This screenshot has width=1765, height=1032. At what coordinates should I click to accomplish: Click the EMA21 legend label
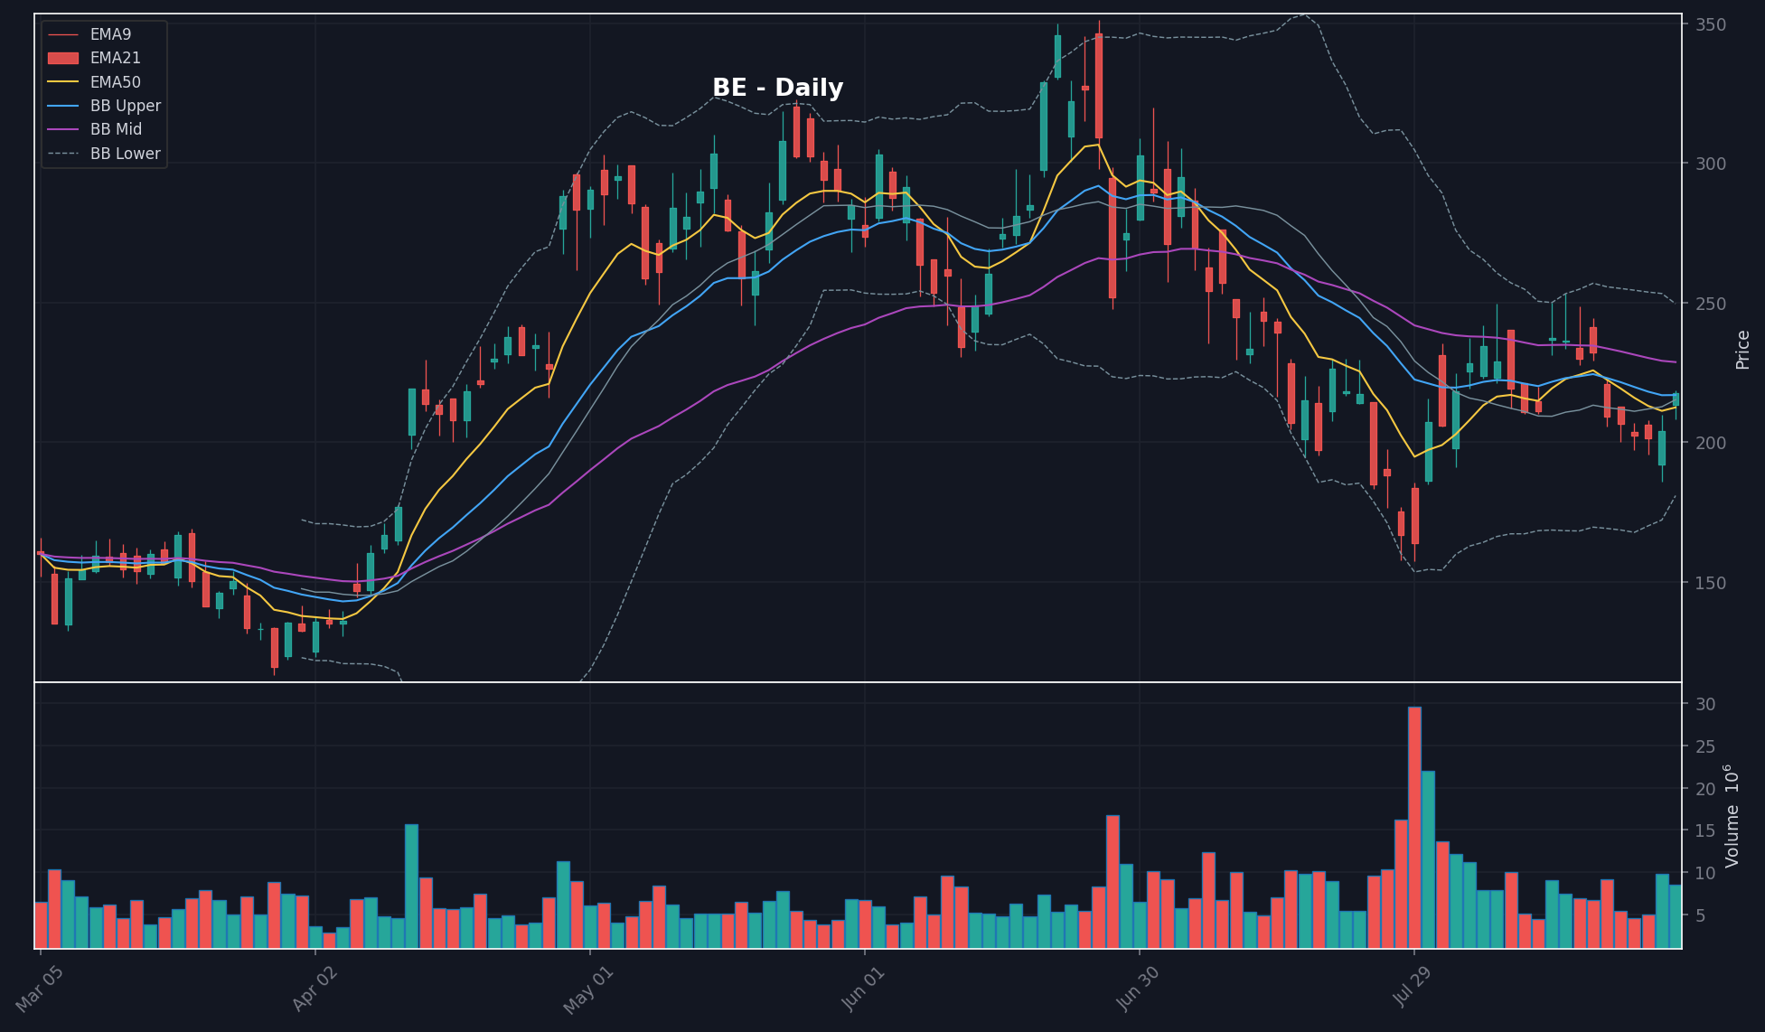pos(115,58)
